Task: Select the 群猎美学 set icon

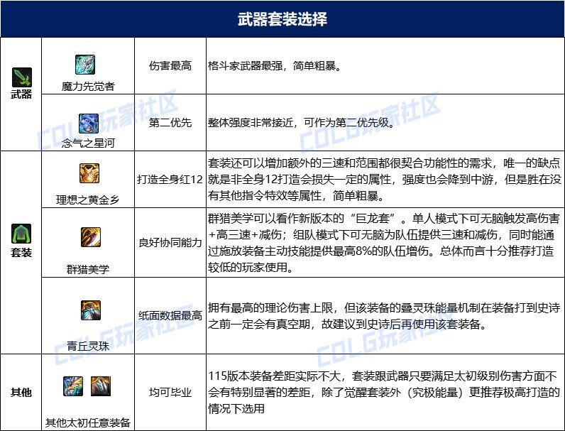Action: pyautogui.click(x=91, y=237)
